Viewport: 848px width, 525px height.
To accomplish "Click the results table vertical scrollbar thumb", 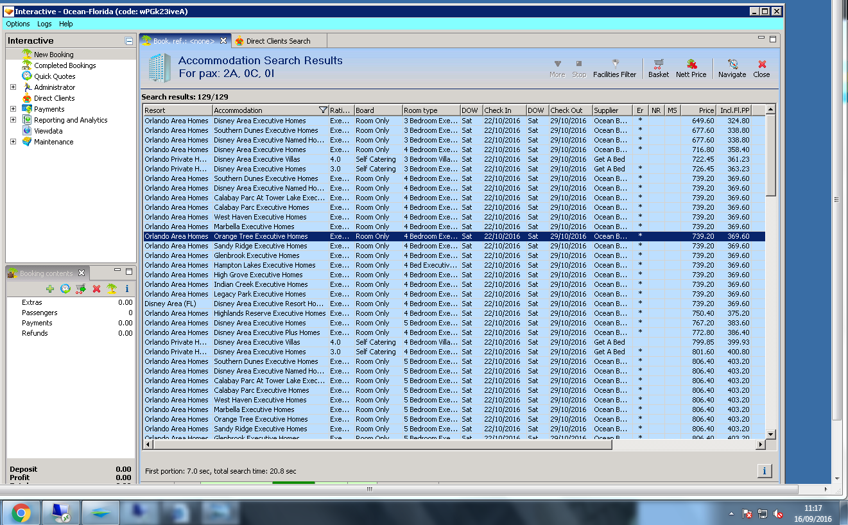I will pos(771,155).
